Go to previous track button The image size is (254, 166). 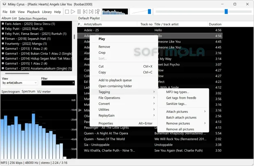(x=85, y=11)
